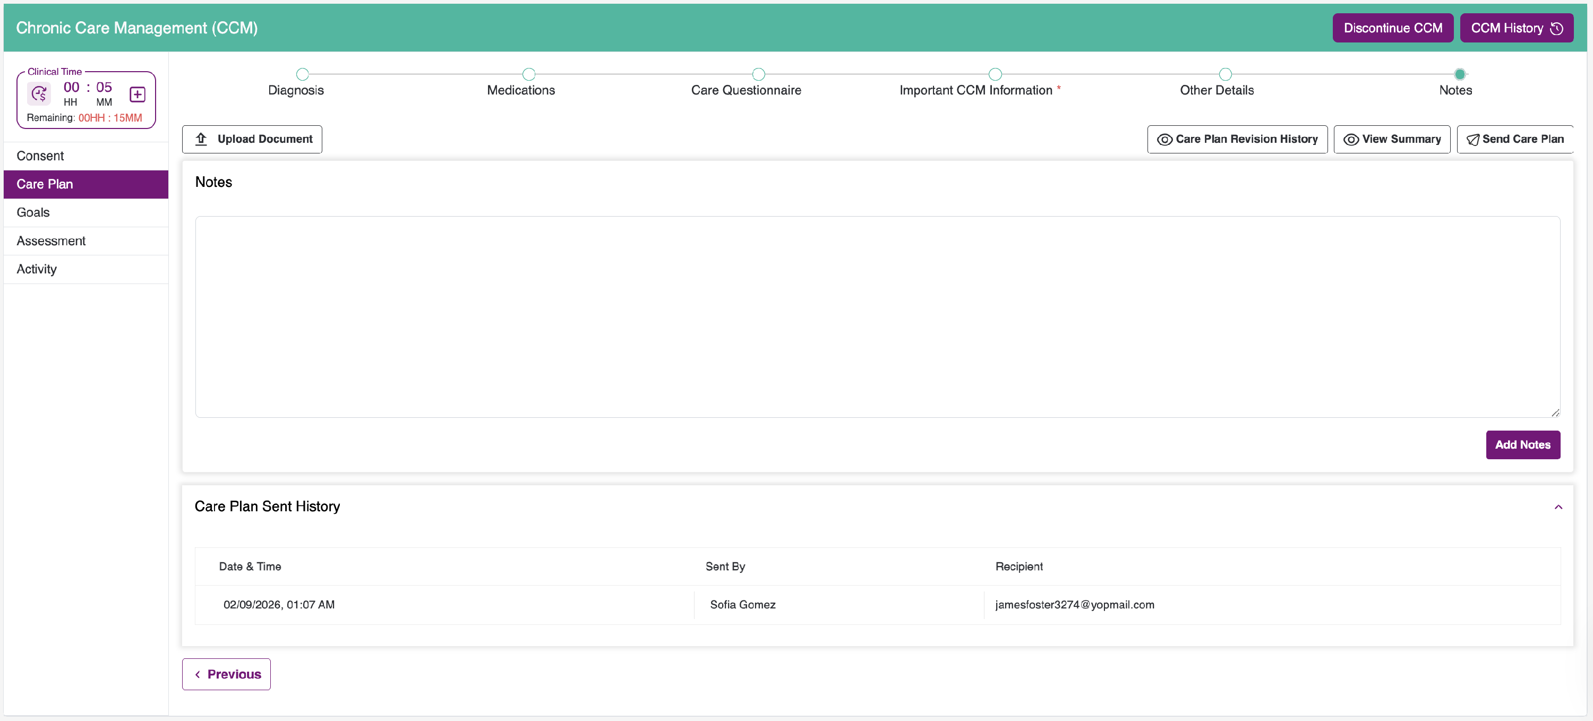
Task: Click the paper plane Send Care Plan icon
Action: 1472,140
